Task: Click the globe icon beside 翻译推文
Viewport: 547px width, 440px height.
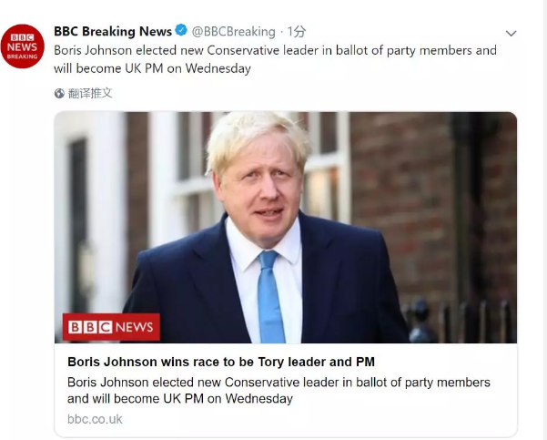Action: (60, 93)
